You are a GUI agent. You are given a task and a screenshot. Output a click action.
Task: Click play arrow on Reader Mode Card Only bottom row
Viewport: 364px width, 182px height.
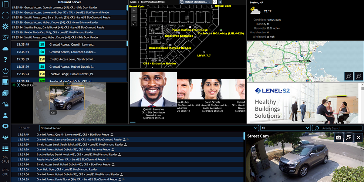108,160
